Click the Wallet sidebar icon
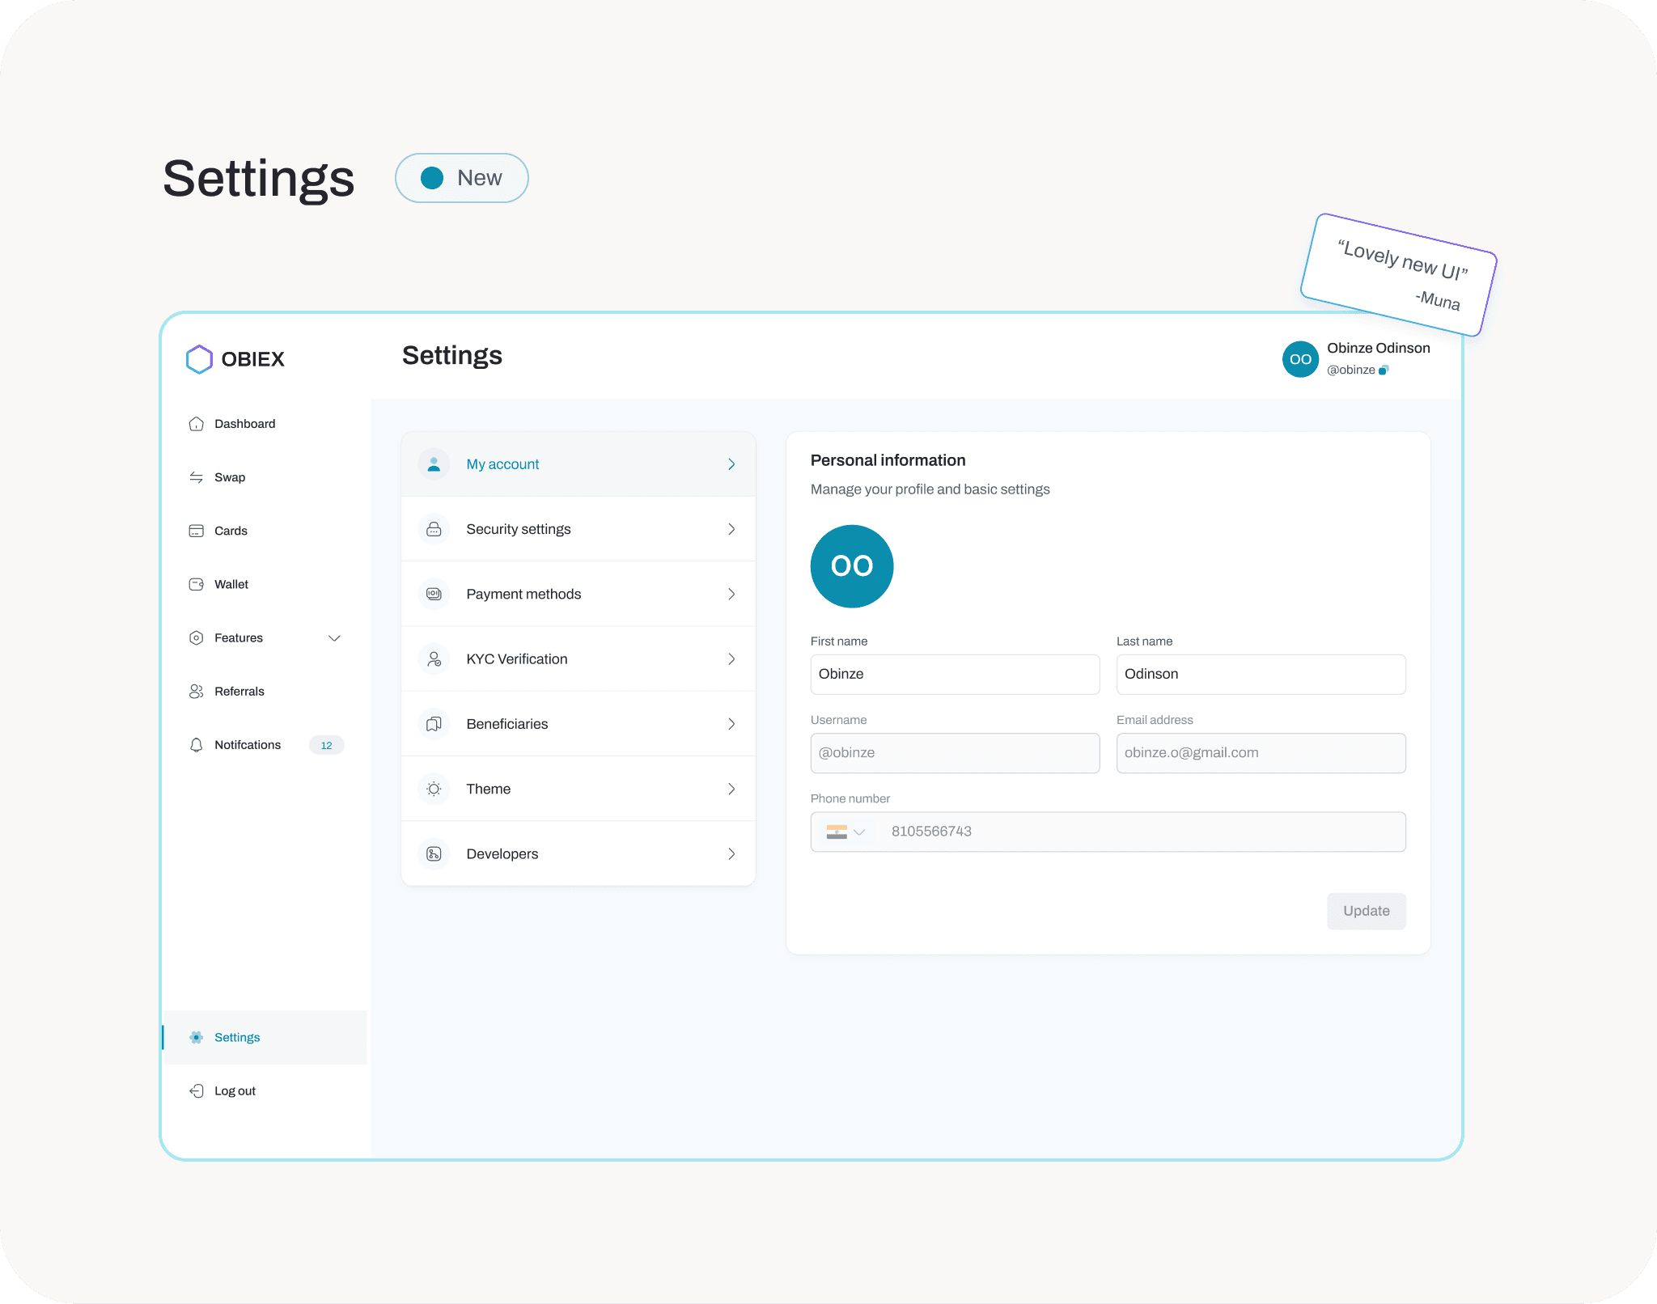Screen dimensions: 1657x1304 [x=196, y=584]
